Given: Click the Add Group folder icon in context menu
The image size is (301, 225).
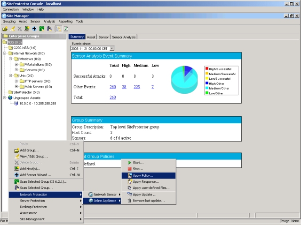Looking at the screenshot, I should pos(17,150).
